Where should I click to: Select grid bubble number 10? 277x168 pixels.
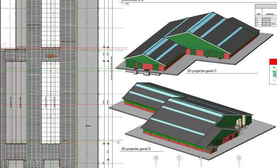click(x=156, y=158)
